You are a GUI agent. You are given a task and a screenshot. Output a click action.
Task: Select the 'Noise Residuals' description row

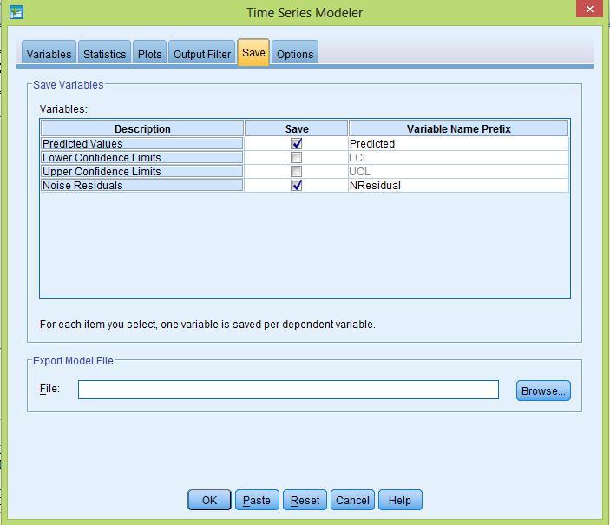click(142, 185)
